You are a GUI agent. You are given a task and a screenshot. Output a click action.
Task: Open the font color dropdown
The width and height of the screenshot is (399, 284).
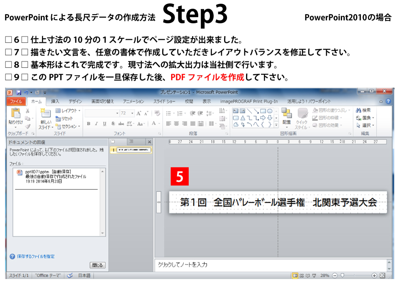point(159,124)
